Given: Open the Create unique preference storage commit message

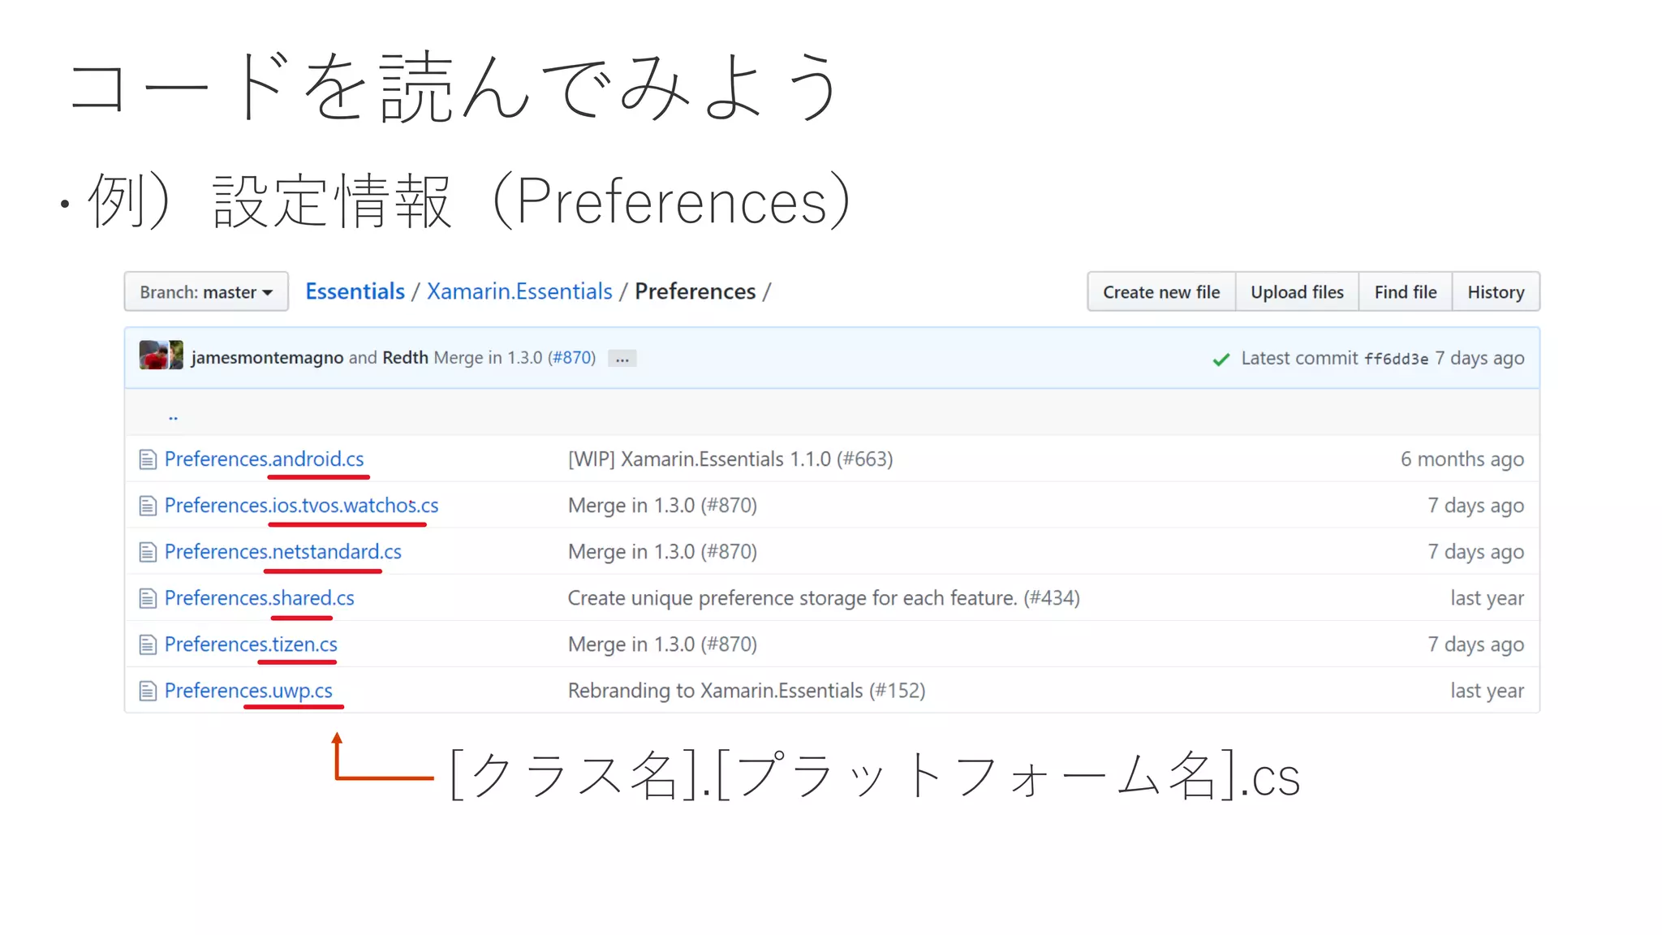Looking at the screenshot, I should click(824, 598).
